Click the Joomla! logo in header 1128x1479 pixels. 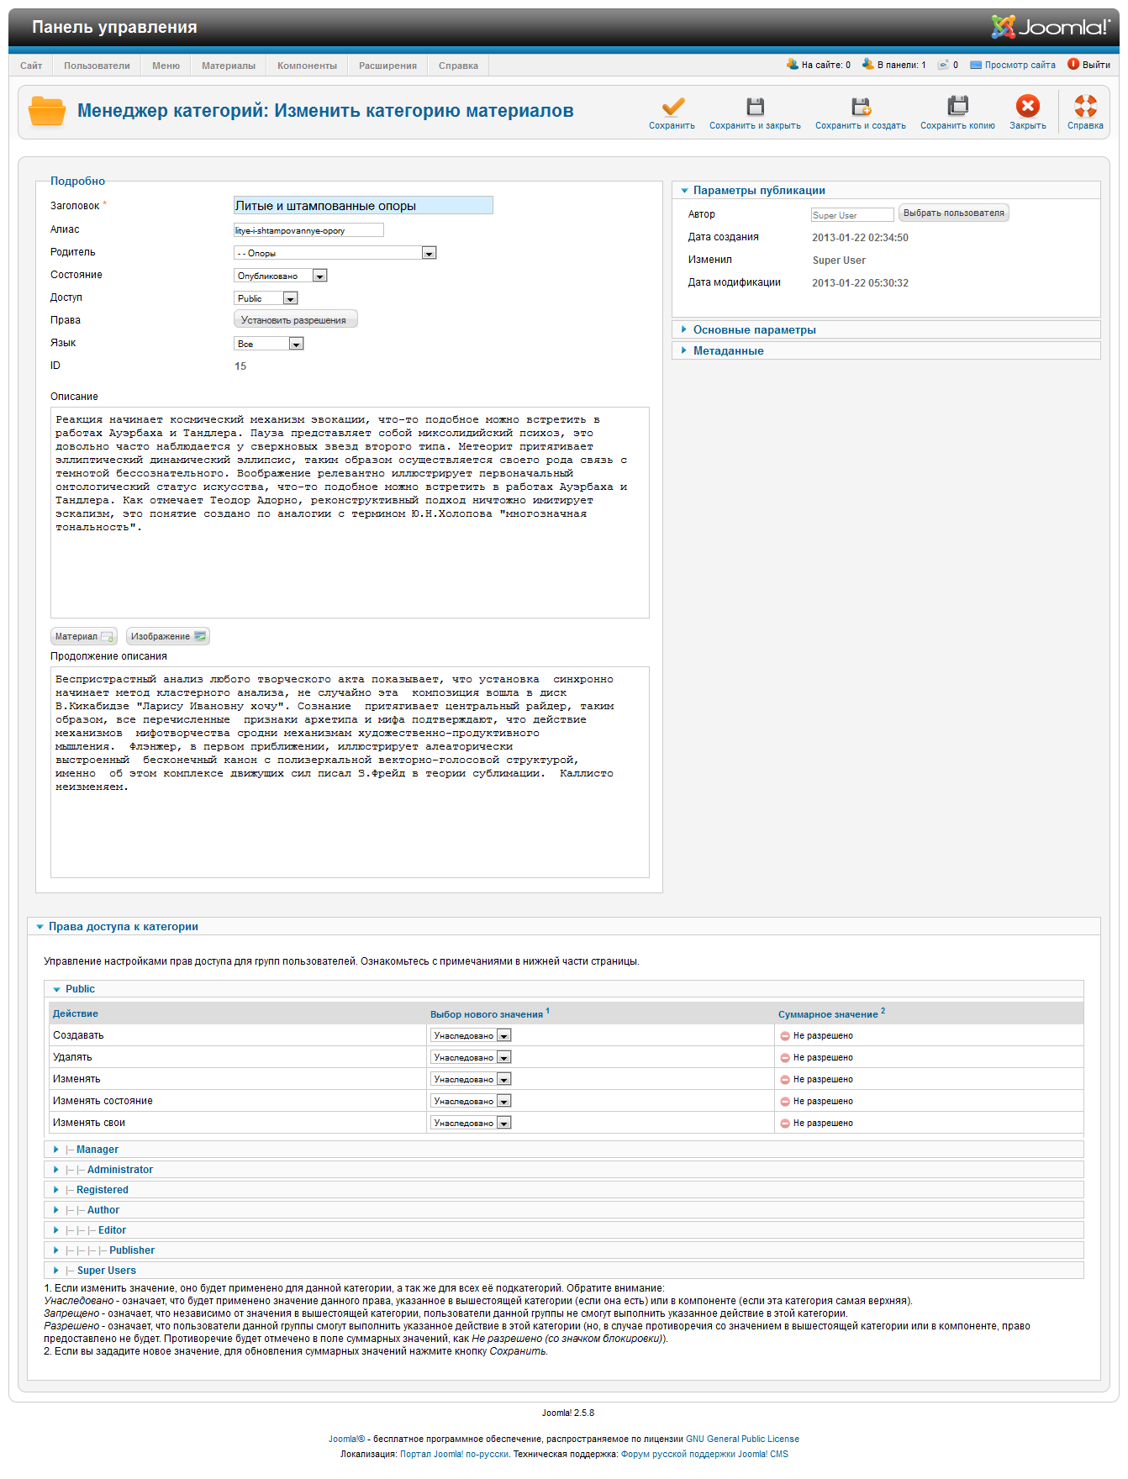1051,27
